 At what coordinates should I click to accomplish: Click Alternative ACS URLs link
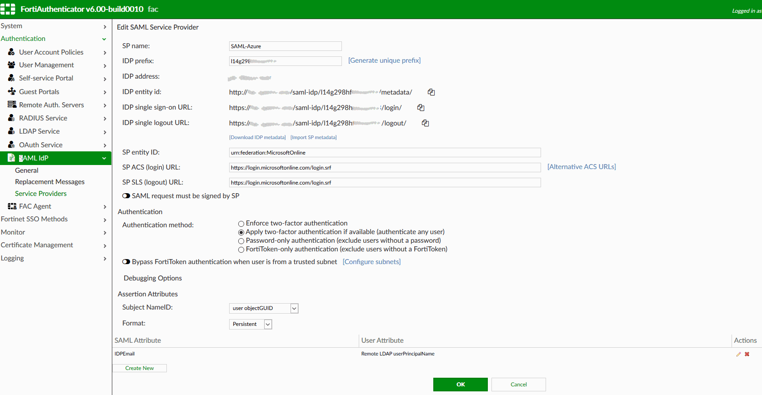point(582,167)
